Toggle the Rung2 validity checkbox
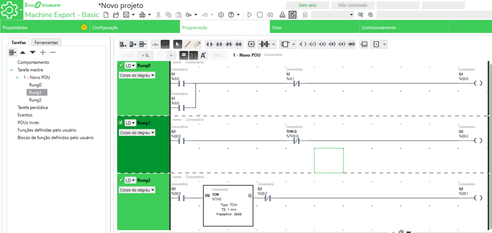 [121, 180]
